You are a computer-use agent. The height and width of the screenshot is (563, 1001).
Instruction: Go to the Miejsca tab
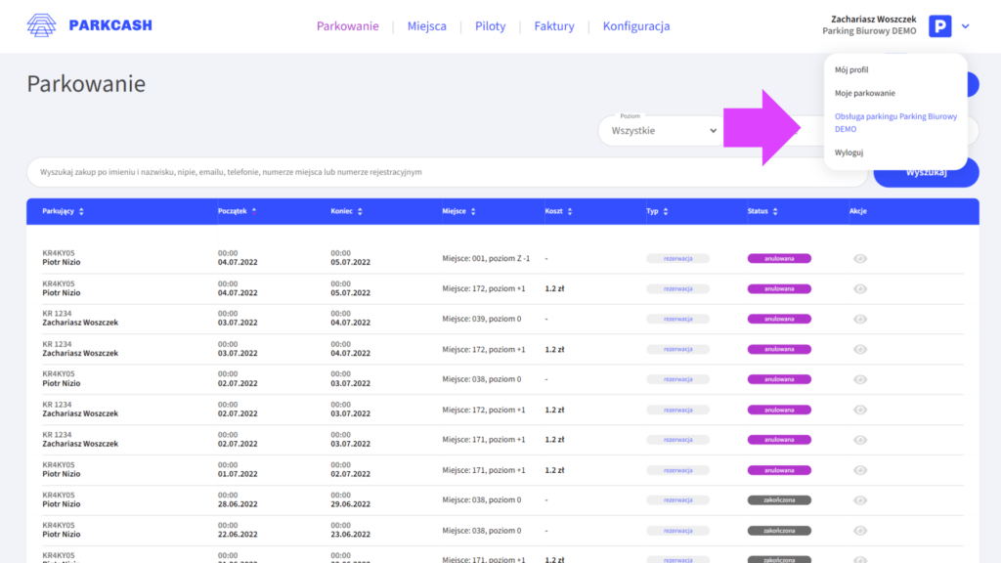[426, 26]
